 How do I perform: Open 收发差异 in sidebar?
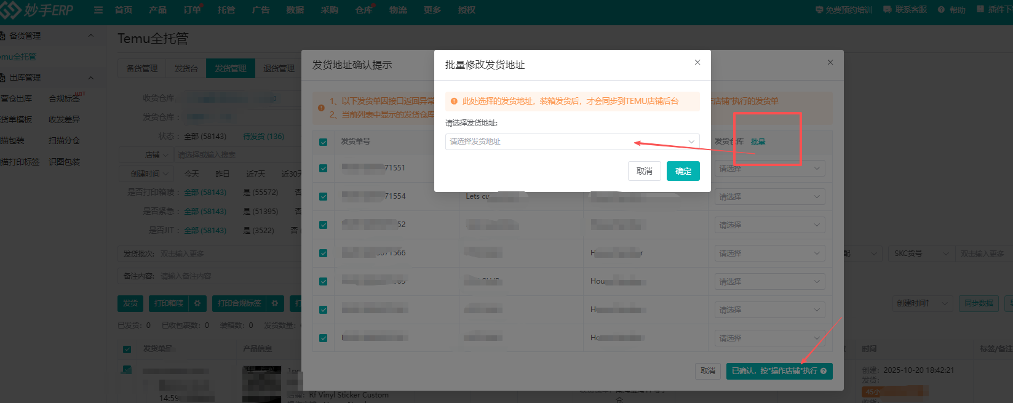coord(65,119)
